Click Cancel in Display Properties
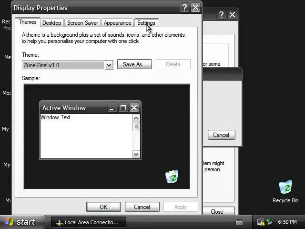 [142, 207]
